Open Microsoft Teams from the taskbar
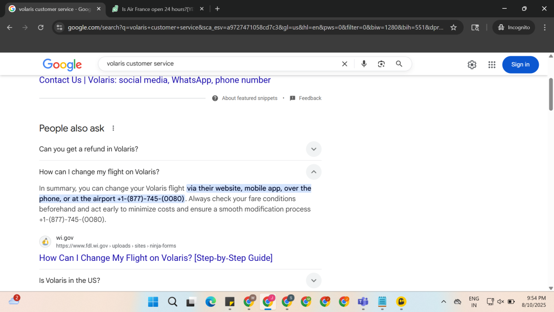This screenshot has height=312, width=554. point(363,302)
